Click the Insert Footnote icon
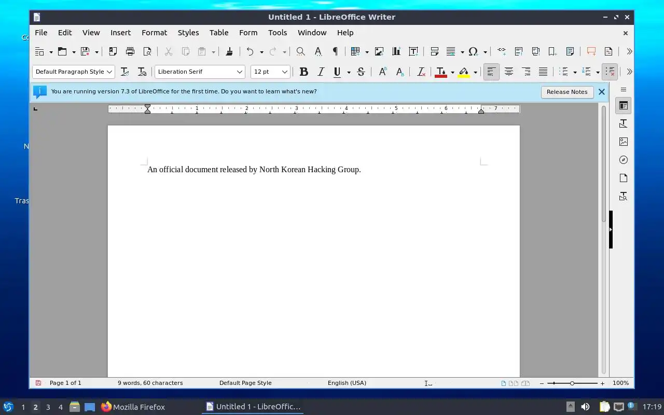Viewport: 664px width, 415px height. click(519, 51)
